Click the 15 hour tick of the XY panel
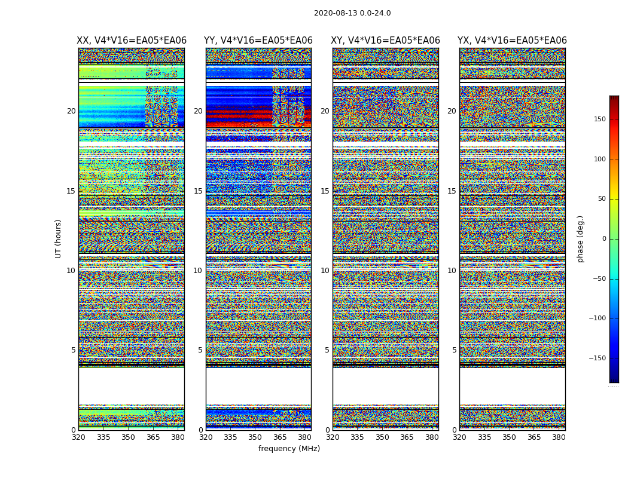628x478 pixels. coord(325,191)
